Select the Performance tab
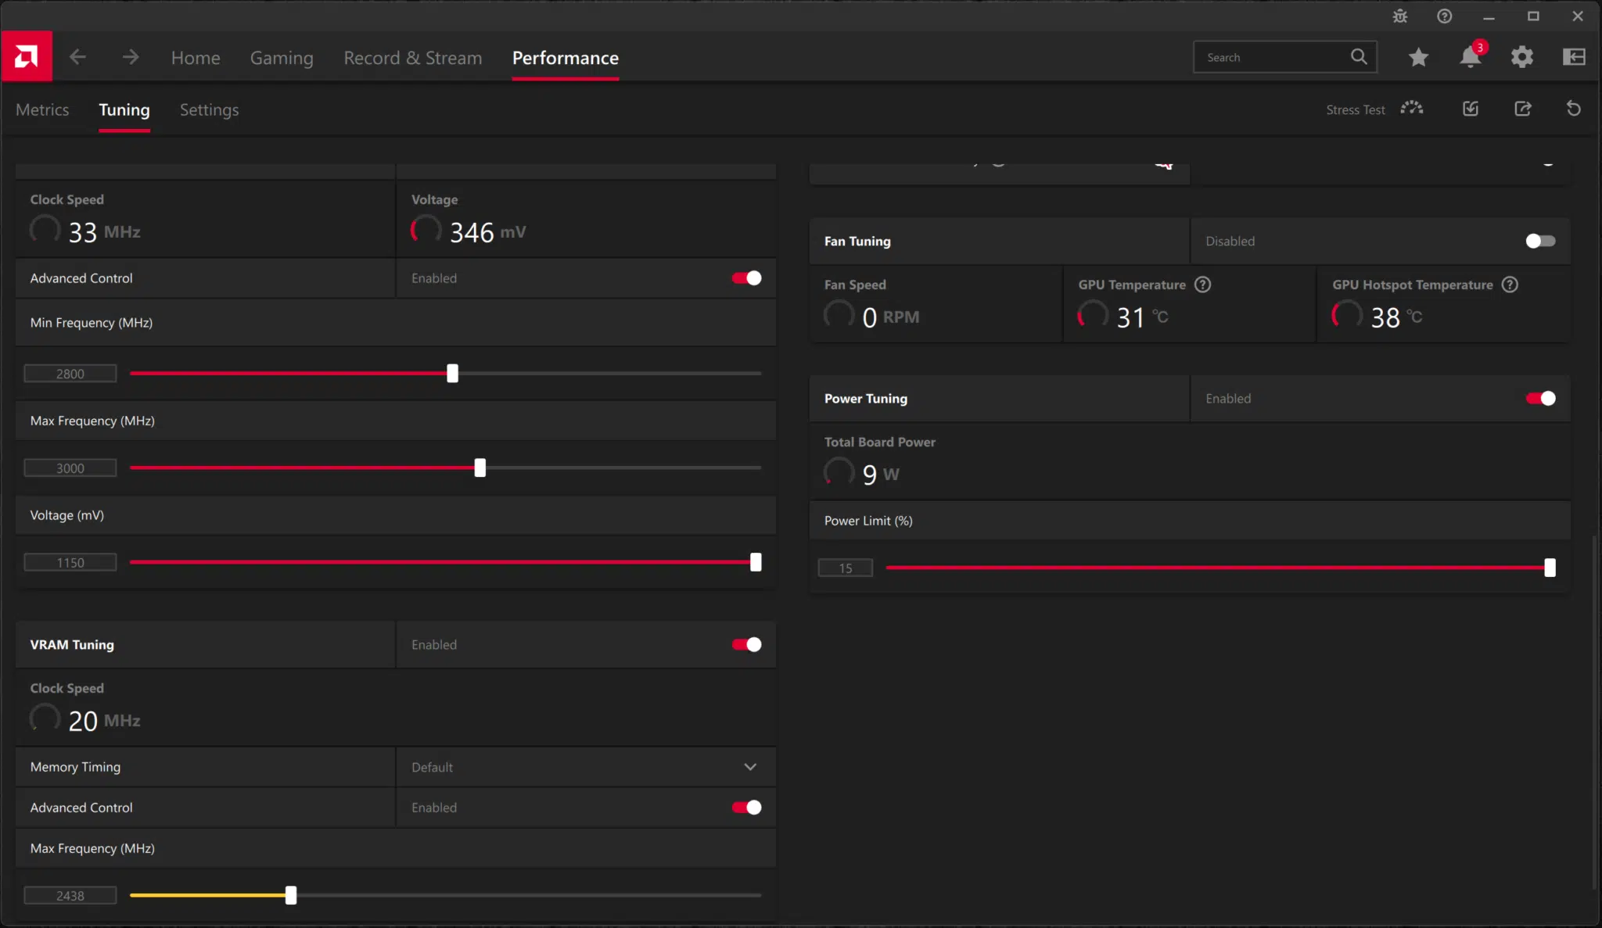This screenshot has width=1602, height=928. click(x=566, y=58)
